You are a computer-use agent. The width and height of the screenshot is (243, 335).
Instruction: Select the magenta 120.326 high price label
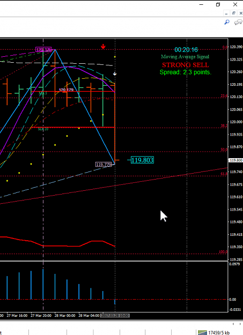point(43,50)
